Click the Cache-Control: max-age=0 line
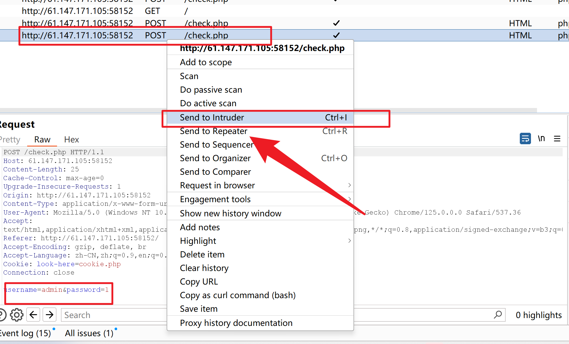This screenshot has height=344, width=569. [x=53, y=178]
